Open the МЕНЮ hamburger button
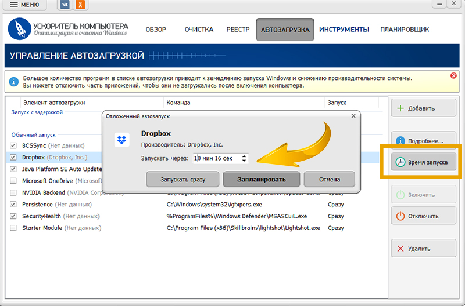The height and width of the screenshot is (306, 465). [x=24, y=5]
